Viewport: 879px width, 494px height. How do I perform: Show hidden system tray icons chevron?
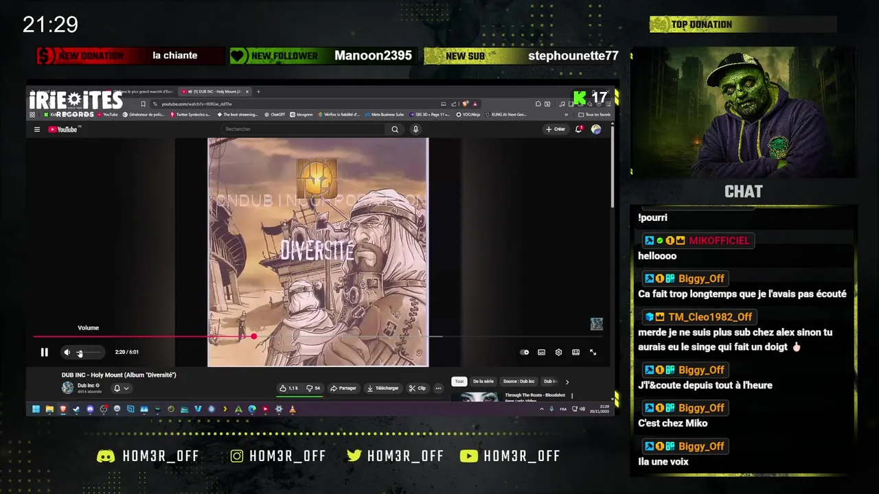[x=542, y=409]
